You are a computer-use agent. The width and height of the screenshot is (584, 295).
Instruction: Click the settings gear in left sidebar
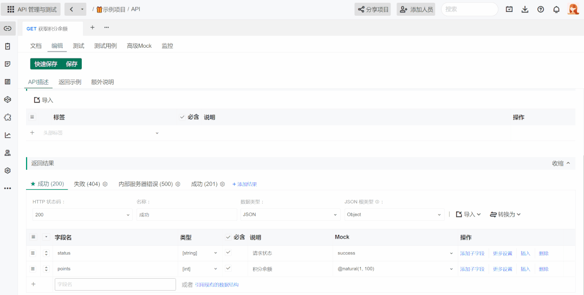coord(8,170)
